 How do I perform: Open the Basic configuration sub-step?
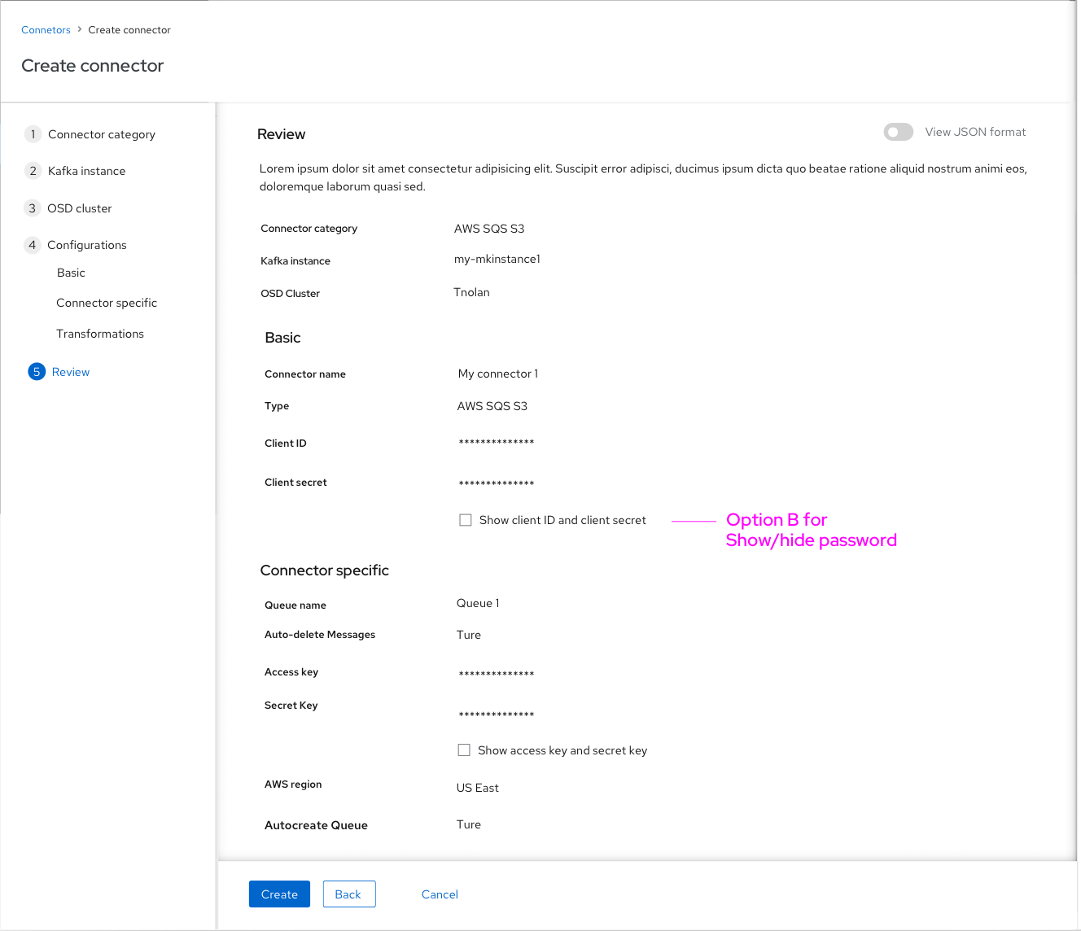pos(71,272)
